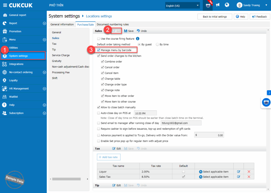This screenshot has height=193, width=271.
Task: Toggle Manage menu by barcode checkbox
Action: [99, 50]
